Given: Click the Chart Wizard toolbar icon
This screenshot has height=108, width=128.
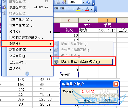Looking at the screenshot, I should click(58, 2).
